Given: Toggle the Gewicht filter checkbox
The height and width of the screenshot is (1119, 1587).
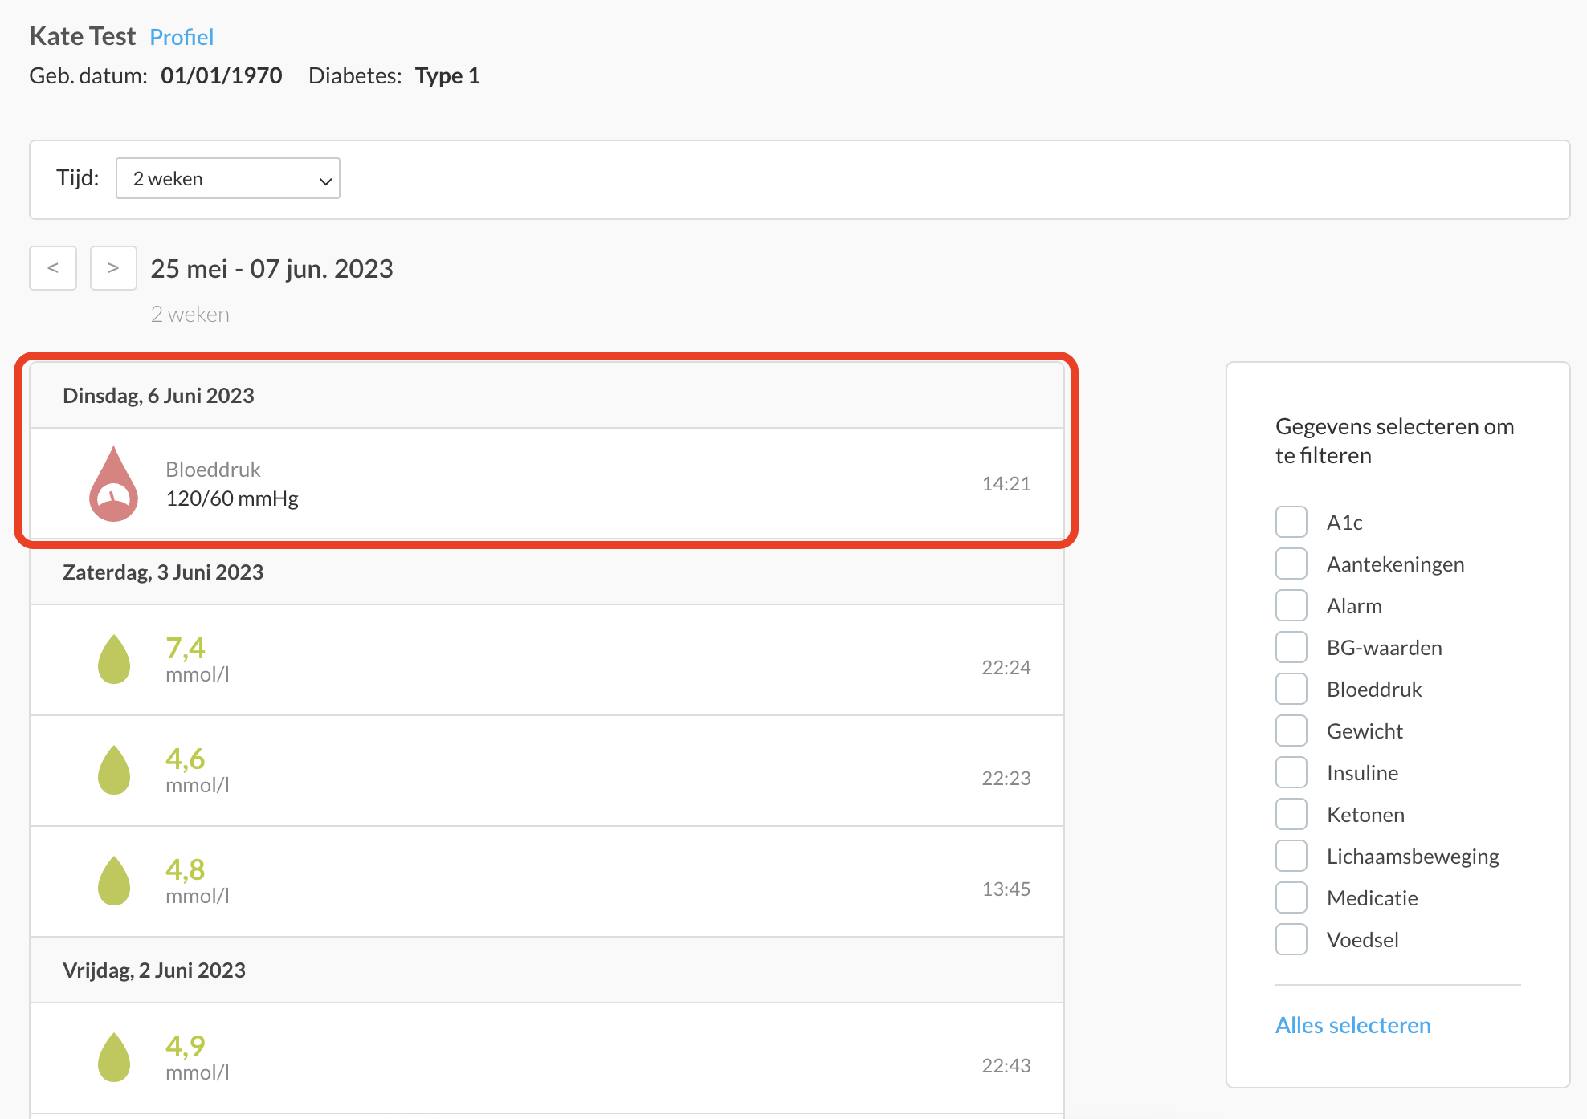Looking at the screenshot, I should (x=1291, y=730).
